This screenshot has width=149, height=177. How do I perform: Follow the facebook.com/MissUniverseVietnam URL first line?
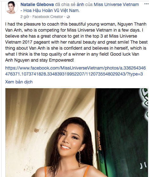pos(75,68)
